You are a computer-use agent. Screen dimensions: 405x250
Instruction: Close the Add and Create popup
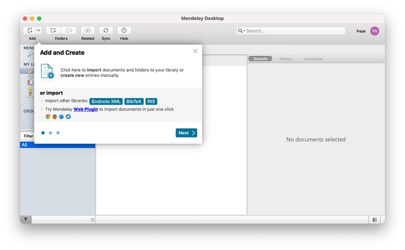195,51
